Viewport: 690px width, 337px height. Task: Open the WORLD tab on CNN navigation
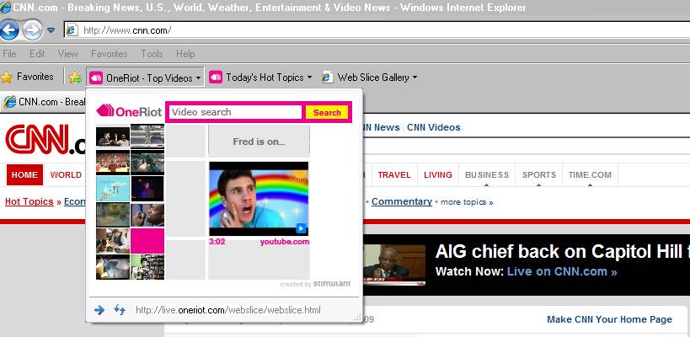click(66, 174)
